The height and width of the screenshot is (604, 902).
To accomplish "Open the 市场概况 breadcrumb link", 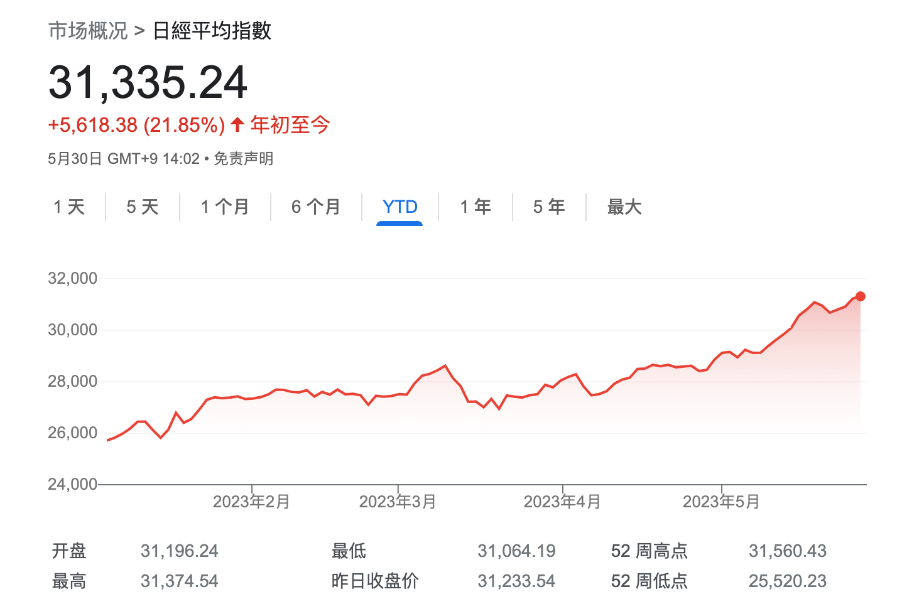I will 88,31.
